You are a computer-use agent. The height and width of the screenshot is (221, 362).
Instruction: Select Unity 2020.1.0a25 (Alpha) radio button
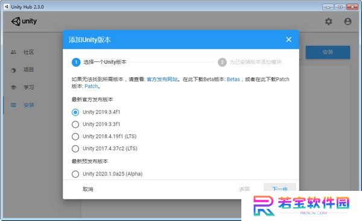[x=75, y=174]
